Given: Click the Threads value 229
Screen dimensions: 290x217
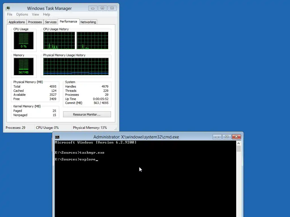Looking at the screenshot, I should 106,91.
